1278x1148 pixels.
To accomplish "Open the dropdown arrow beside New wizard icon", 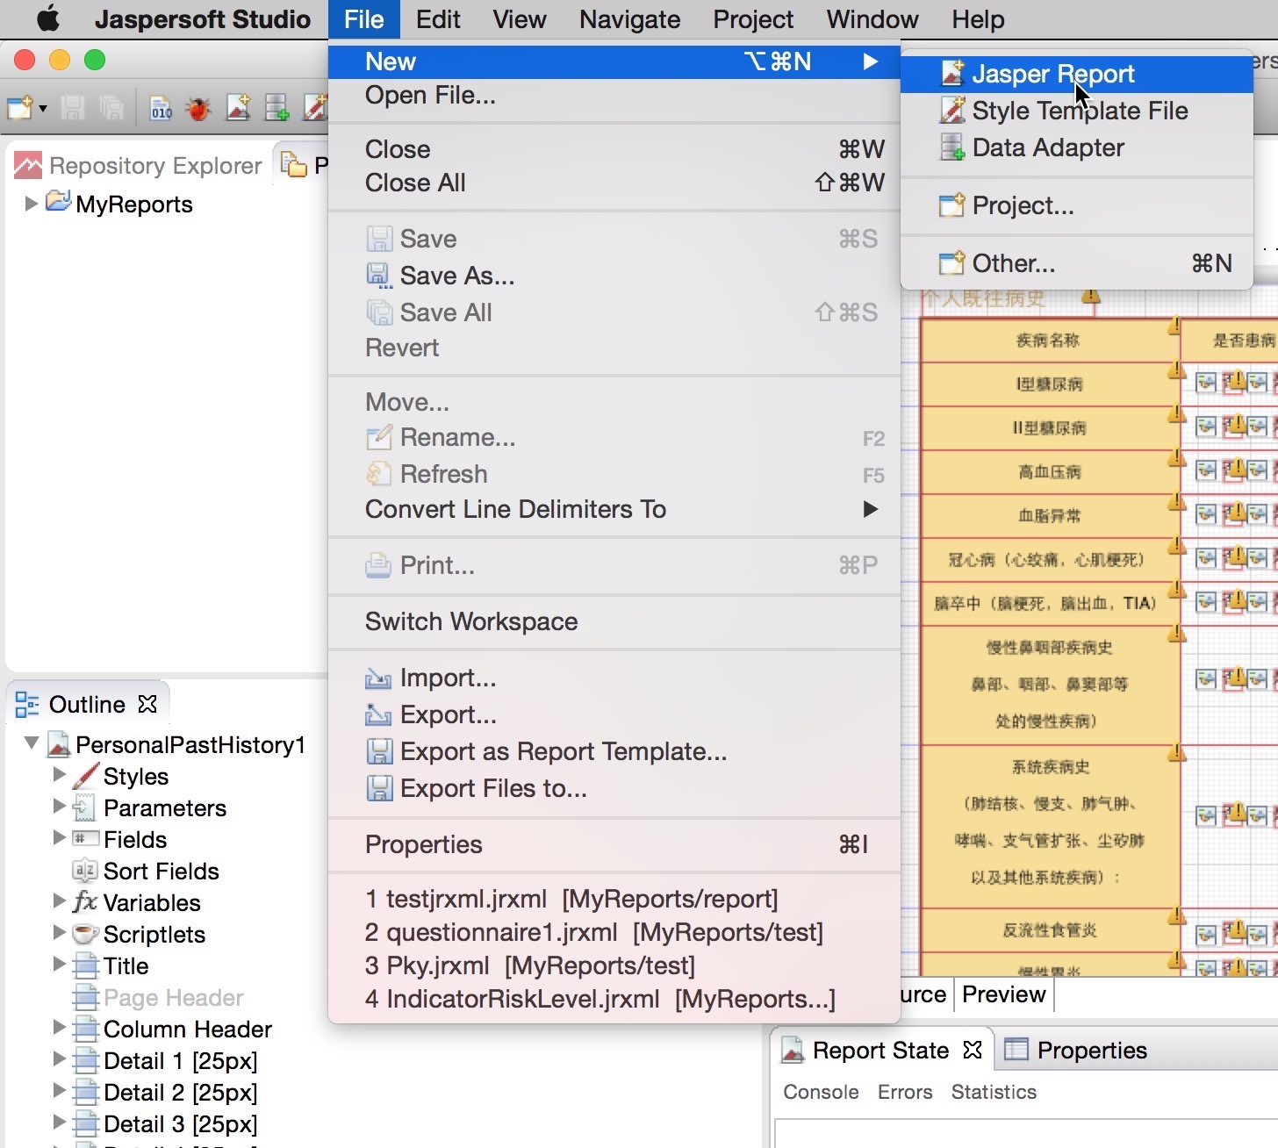I will click(x=42, y=109).
